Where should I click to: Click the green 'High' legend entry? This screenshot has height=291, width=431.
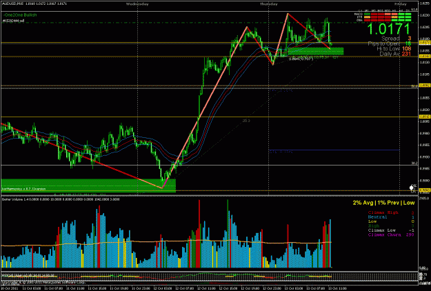click(374, 225)
